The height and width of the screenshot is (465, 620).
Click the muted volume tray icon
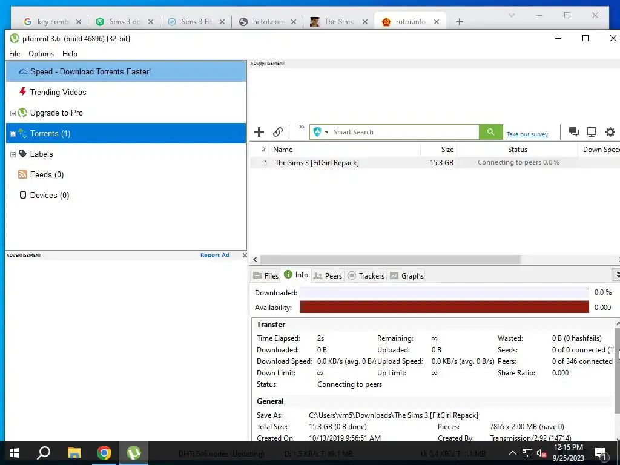[x=541, y=453]
